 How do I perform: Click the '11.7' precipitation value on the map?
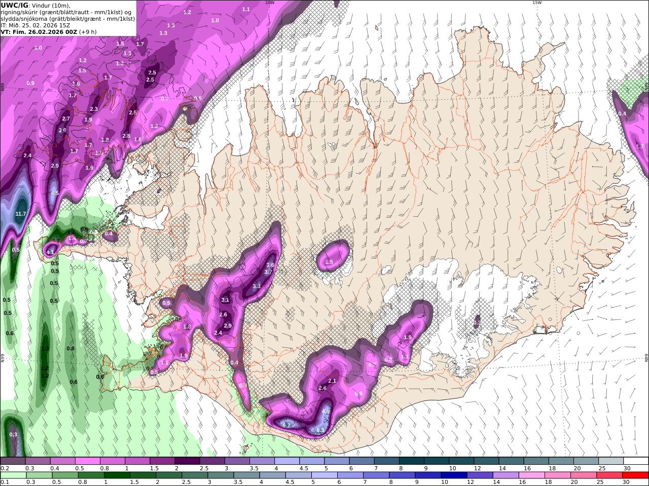pos(21,214)
